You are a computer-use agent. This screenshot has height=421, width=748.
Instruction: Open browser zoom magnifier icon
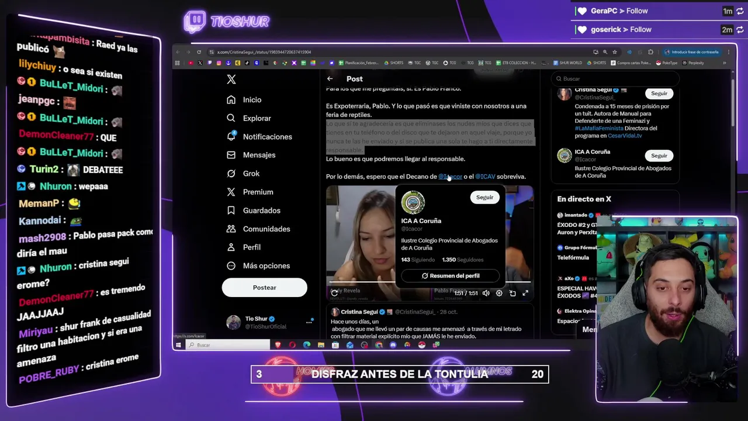point(605,52)
